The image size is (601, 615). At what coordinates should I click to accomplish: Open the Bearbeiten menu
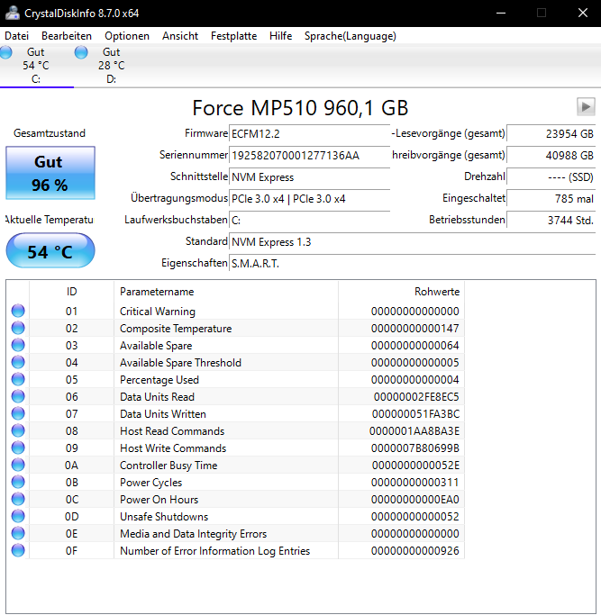click(x=67, y=36)
